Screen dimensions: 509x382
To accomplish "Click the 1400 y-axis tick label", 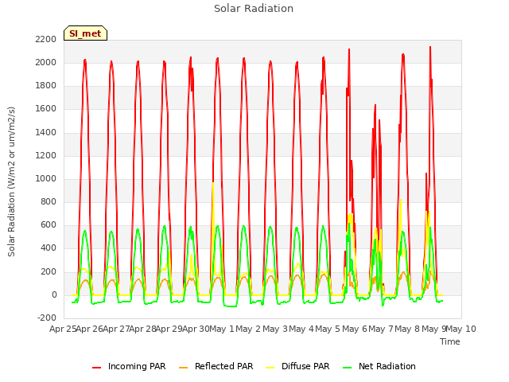I will (46, 132).
